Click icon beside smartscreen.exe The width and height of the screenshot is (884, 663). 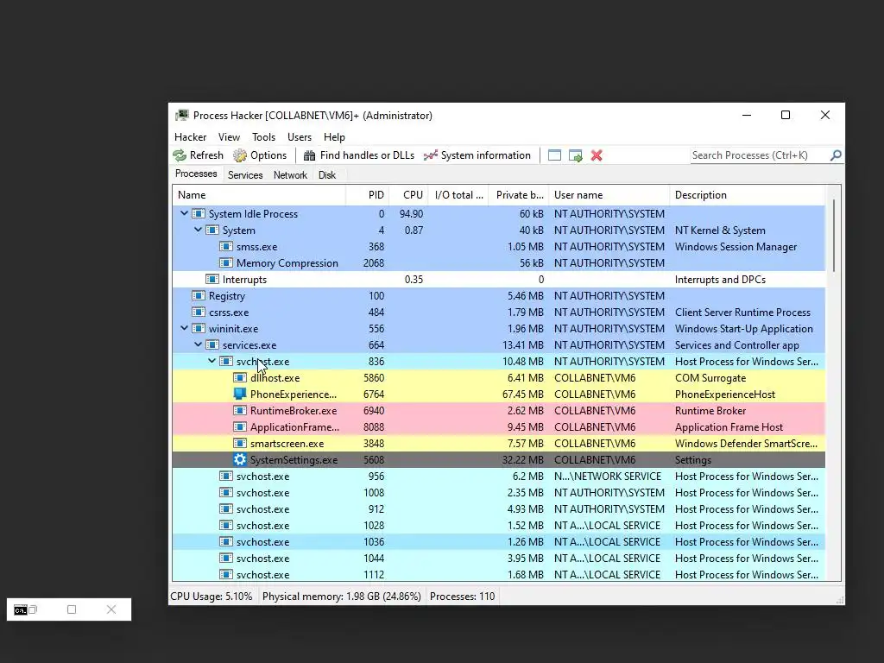click(240, 443)
